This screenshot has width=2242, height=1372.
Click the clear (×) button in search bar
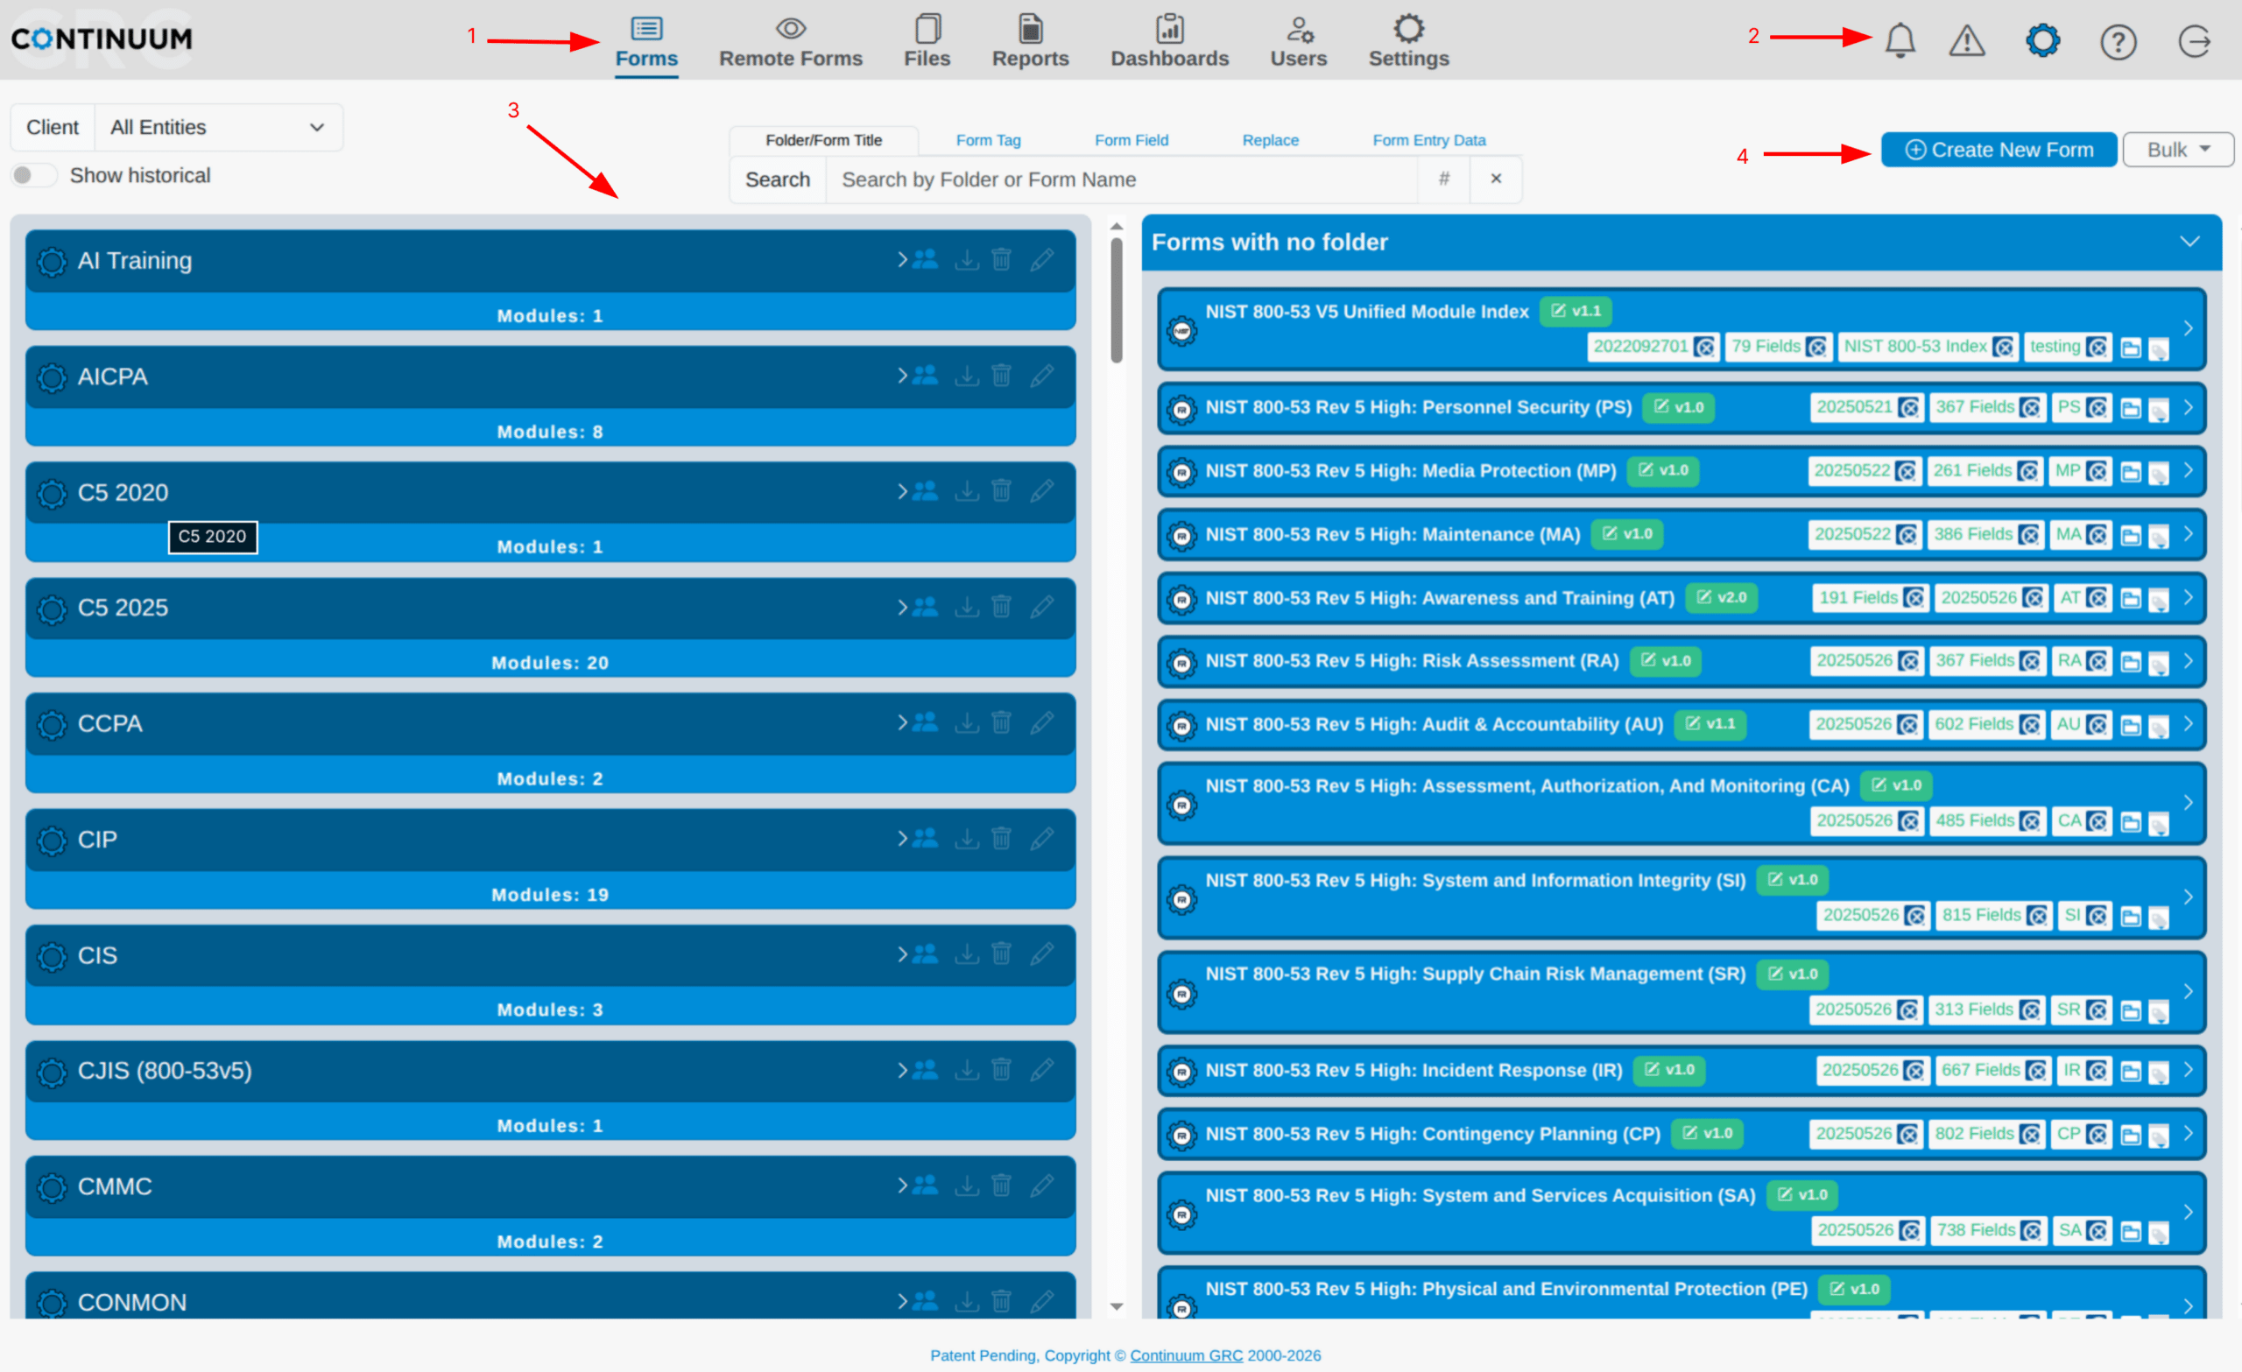(1496, 179)
